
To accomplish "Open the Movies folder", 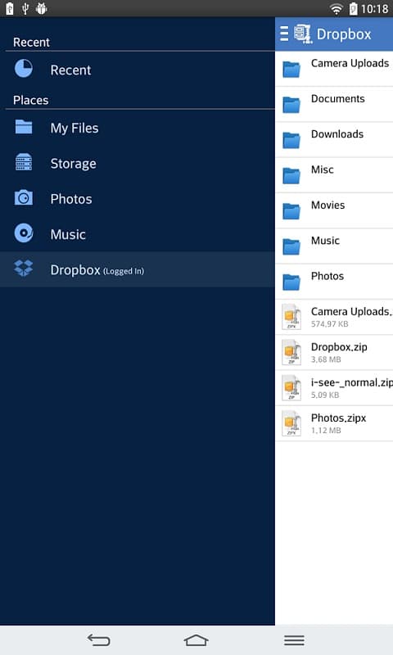I will pyautogui.click(x=334, y=211).
